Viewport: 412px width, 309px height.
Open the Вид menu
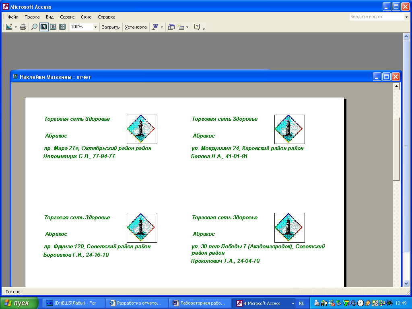[49, 17]
